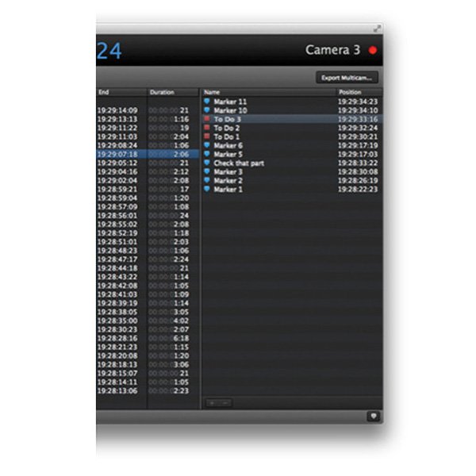Viewport: 476px width, 476px height.
Task: Click the marker icon beside Check that part
Action: tap(208, 163)
